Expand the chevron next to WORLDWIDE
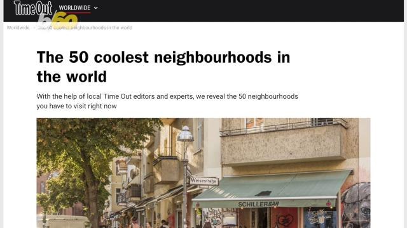 (x=96, y=8)
